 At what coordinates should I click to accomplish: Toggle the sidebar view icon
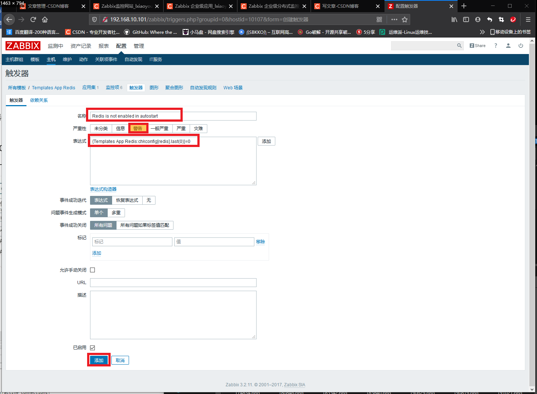point(466,19)
